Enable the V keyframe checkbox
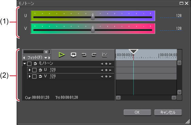This screenshot has width=191, height=125. [x=34, y=76]
